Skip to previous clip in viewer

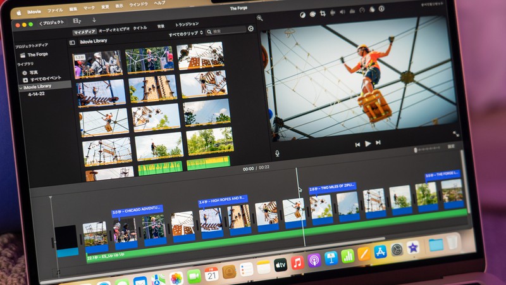[357, 145]
